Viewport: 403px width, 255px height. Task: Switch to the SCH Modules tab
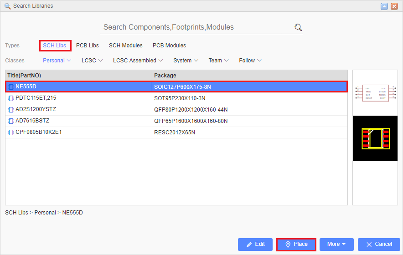tap(125, 46)
